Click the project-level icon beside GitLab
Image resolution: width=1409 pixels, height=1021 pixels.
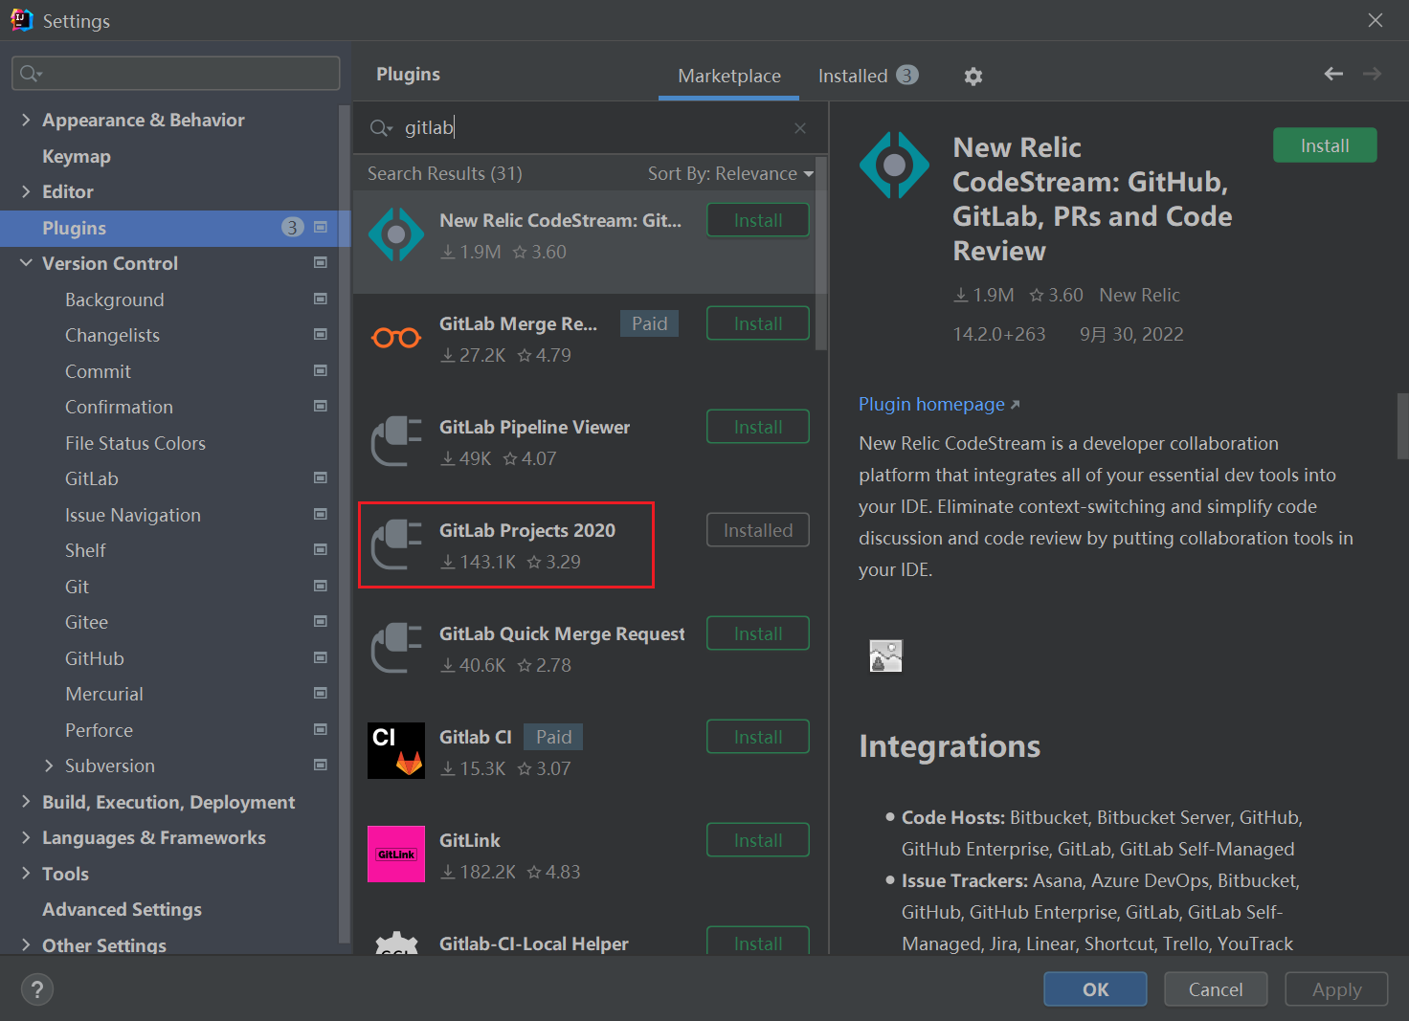pos(321,477)
